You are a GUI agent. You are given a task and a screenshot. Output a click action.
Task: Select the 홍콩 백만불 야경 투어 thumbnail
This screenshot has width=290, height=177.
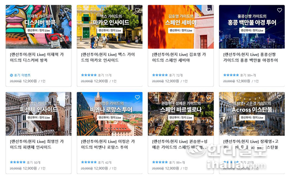[252, 27]
